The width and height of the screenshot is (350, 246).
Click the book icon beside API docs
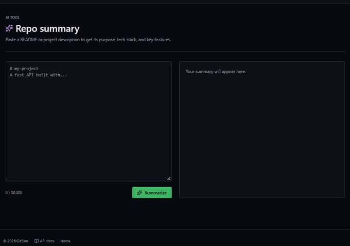37,241
